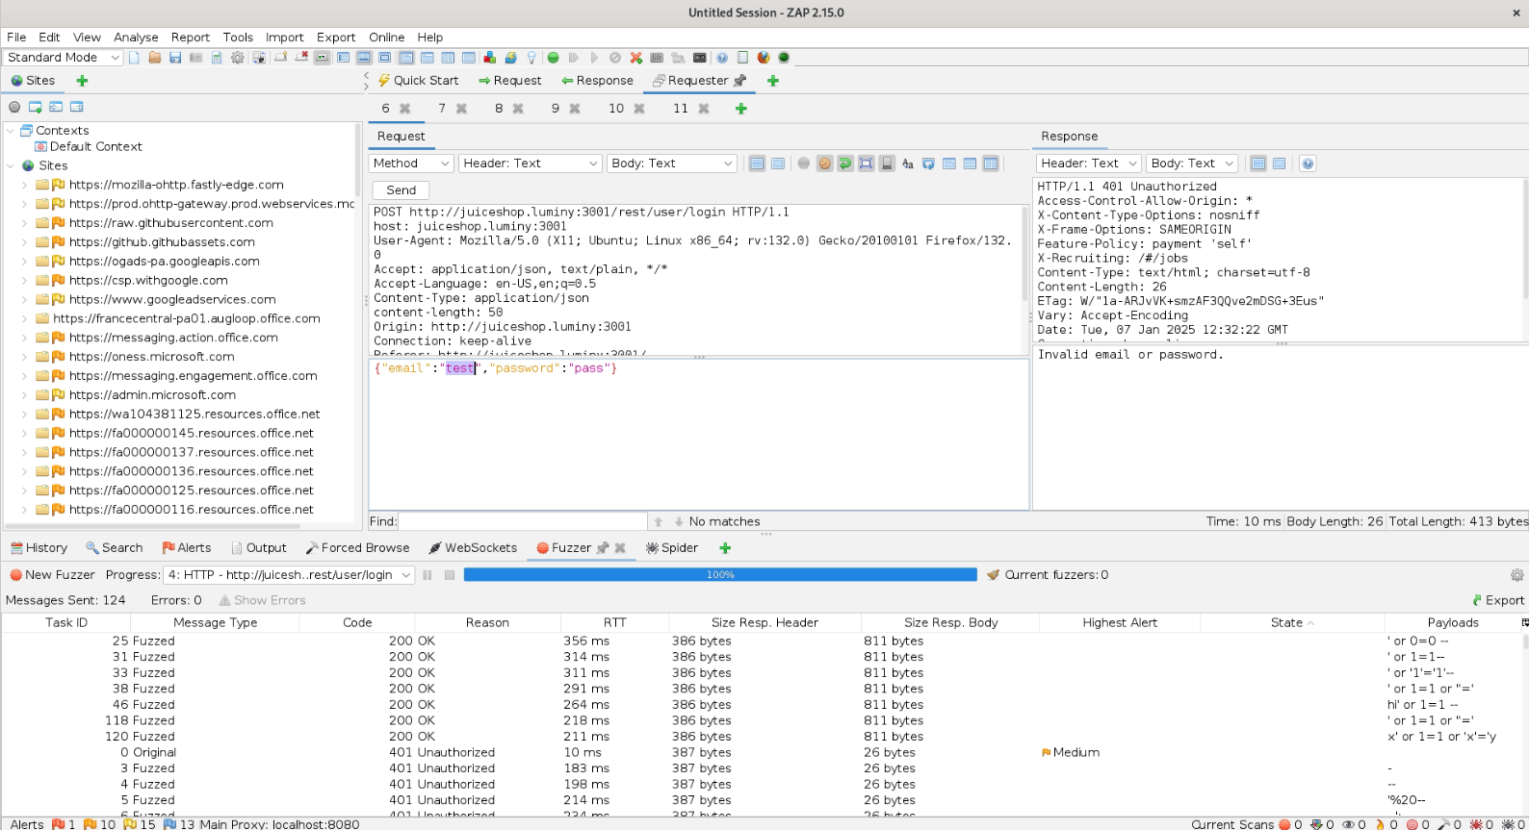This screenshot has width=1529, height=830.
Task: Open the request Header: Text dropdown
Action: click(531, 163)
